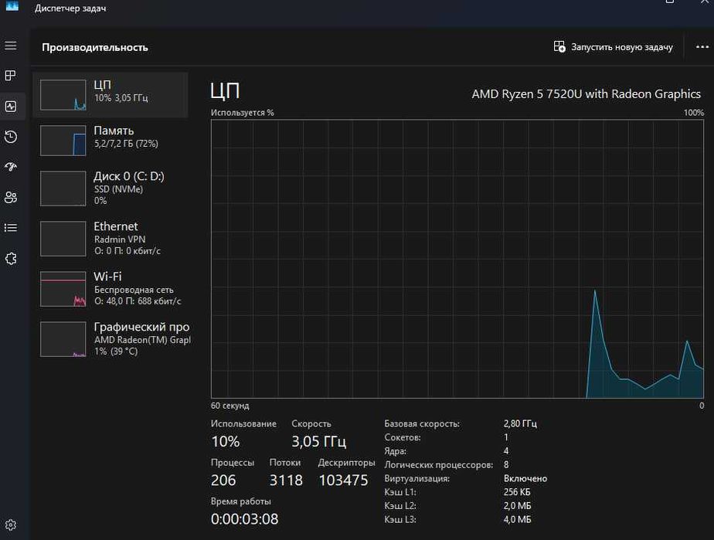Viewport: 714px width, 540px height.
Task: Click the Task Manager title bar icon
Action: pos(12,6)
